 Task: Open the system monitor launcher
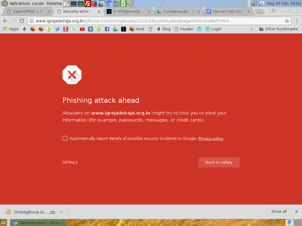pos(81,4)
